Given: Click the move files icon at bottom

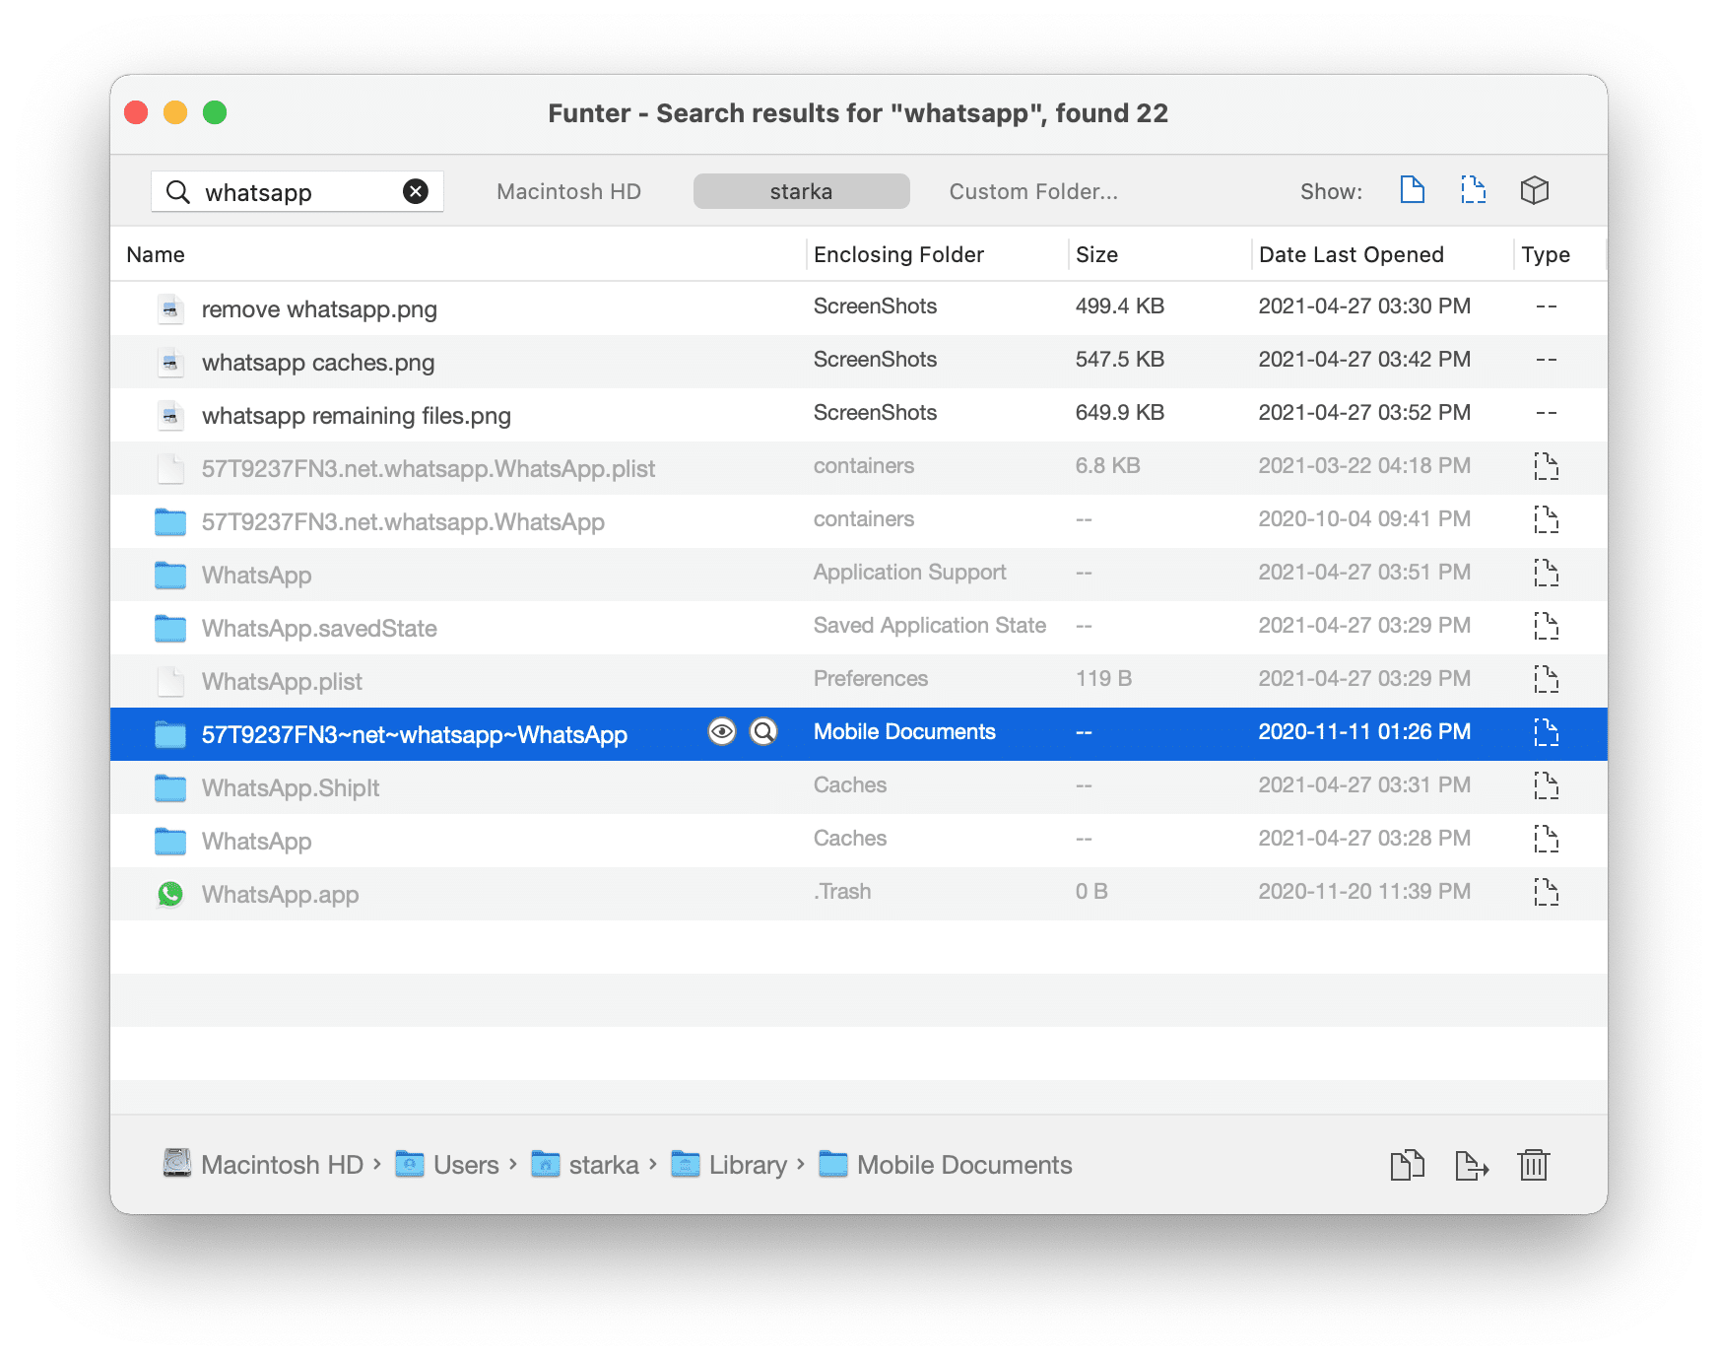Looking at the screenshot, I should coord(1471,1165).
